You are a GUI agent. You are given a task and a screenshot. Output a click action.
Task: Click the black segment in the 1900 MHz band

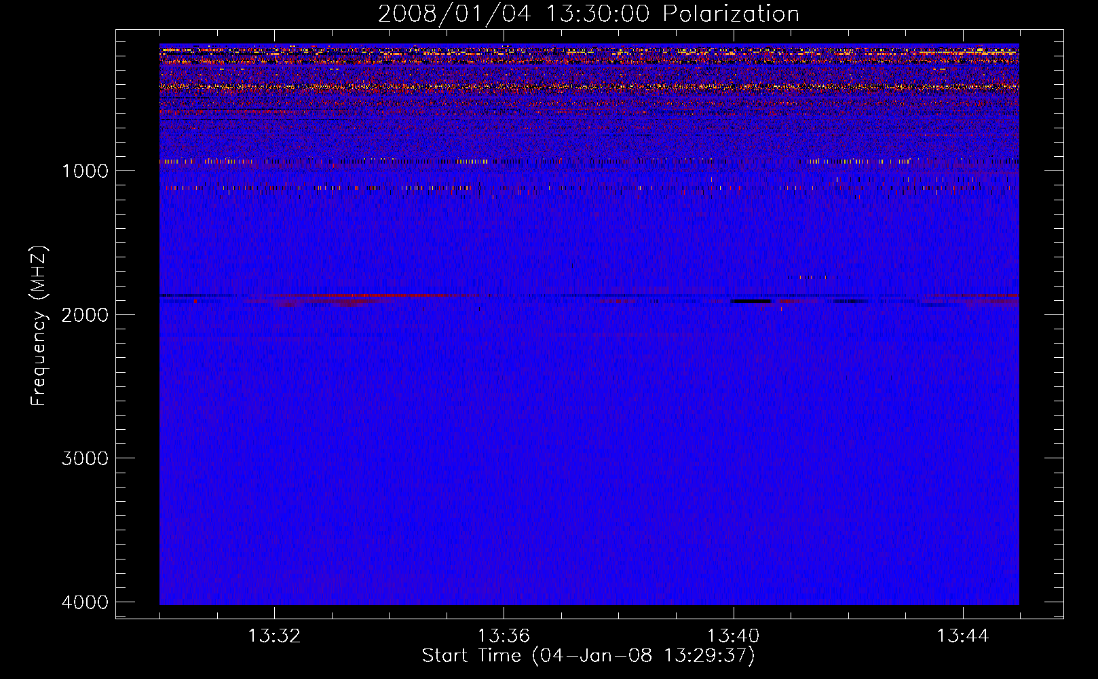tap(751, 301)
